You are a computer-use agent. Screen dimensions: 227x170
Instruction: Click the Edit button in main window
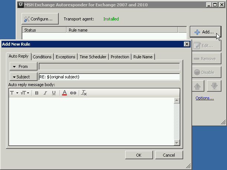pos(207,46)
